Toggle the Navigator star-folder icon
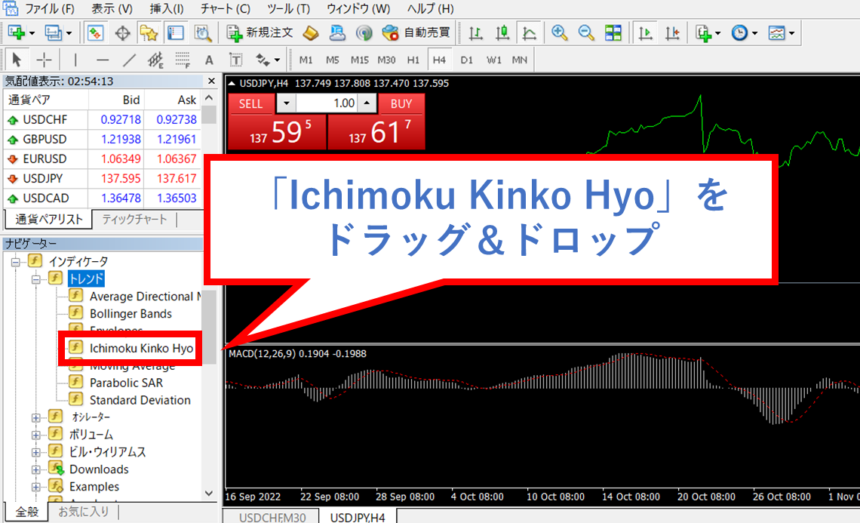This screenshot has height=523, width=860. click(x=149, y=33)
